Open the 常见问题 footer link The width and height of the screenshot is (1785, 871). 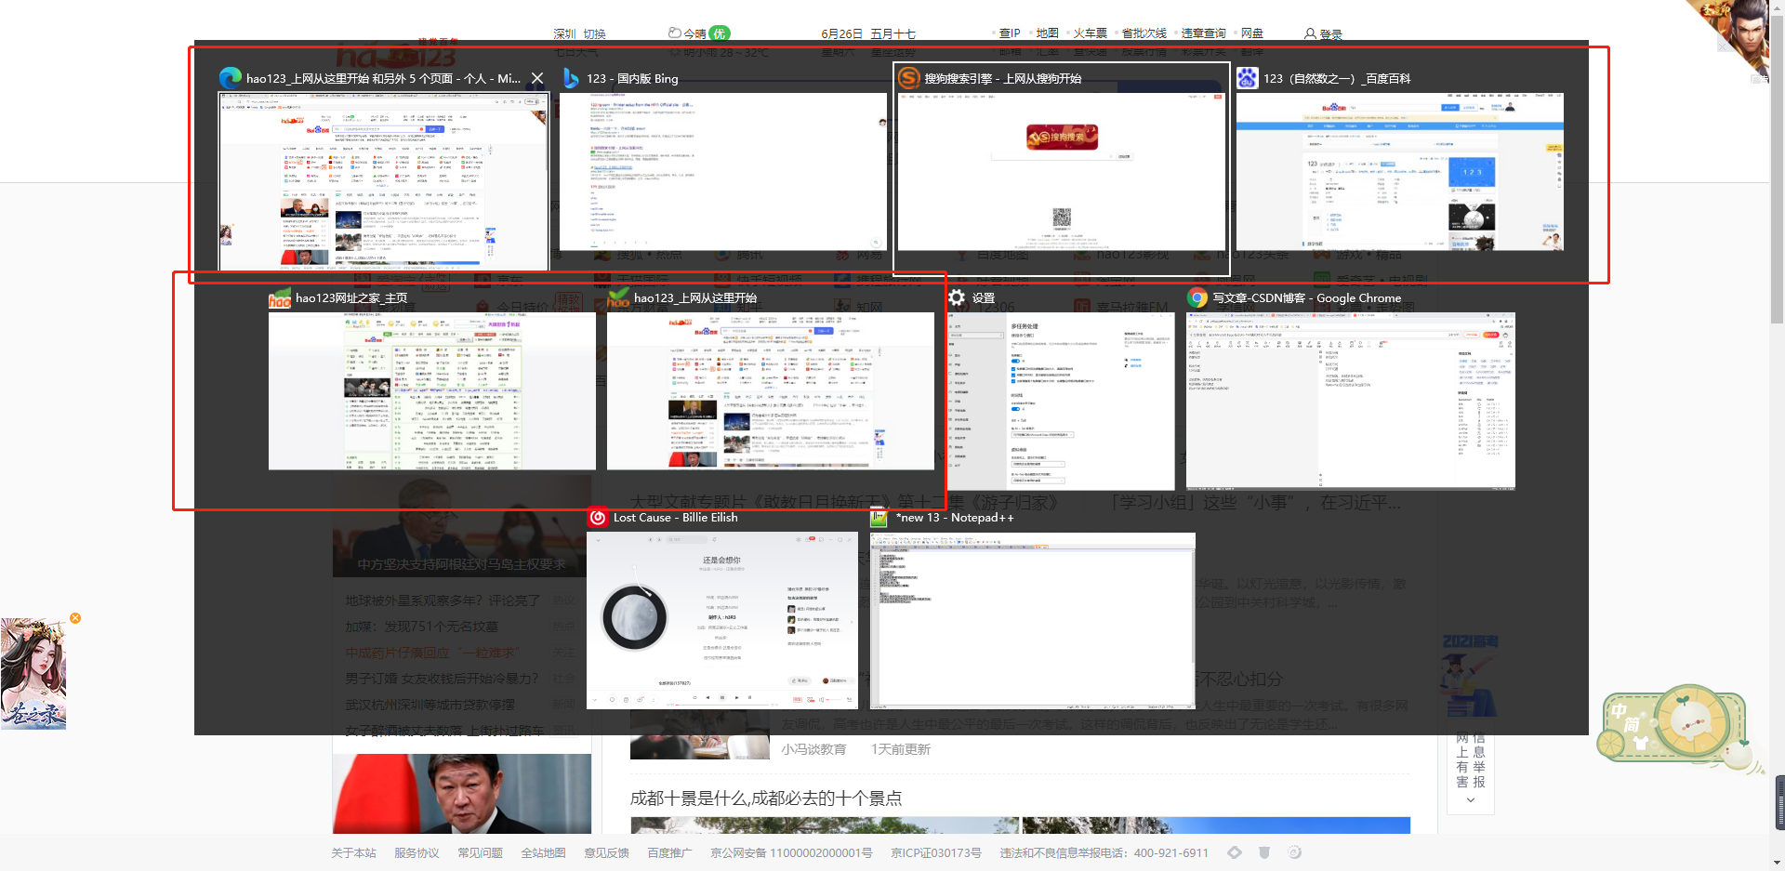coord(480,852)
